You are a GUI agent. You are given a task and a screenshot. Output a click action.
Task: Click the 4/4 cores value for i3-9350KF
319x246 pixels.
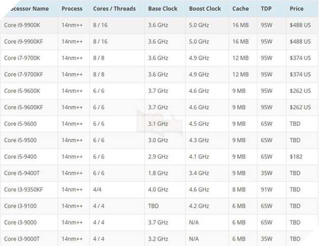(x=97, y=189)
